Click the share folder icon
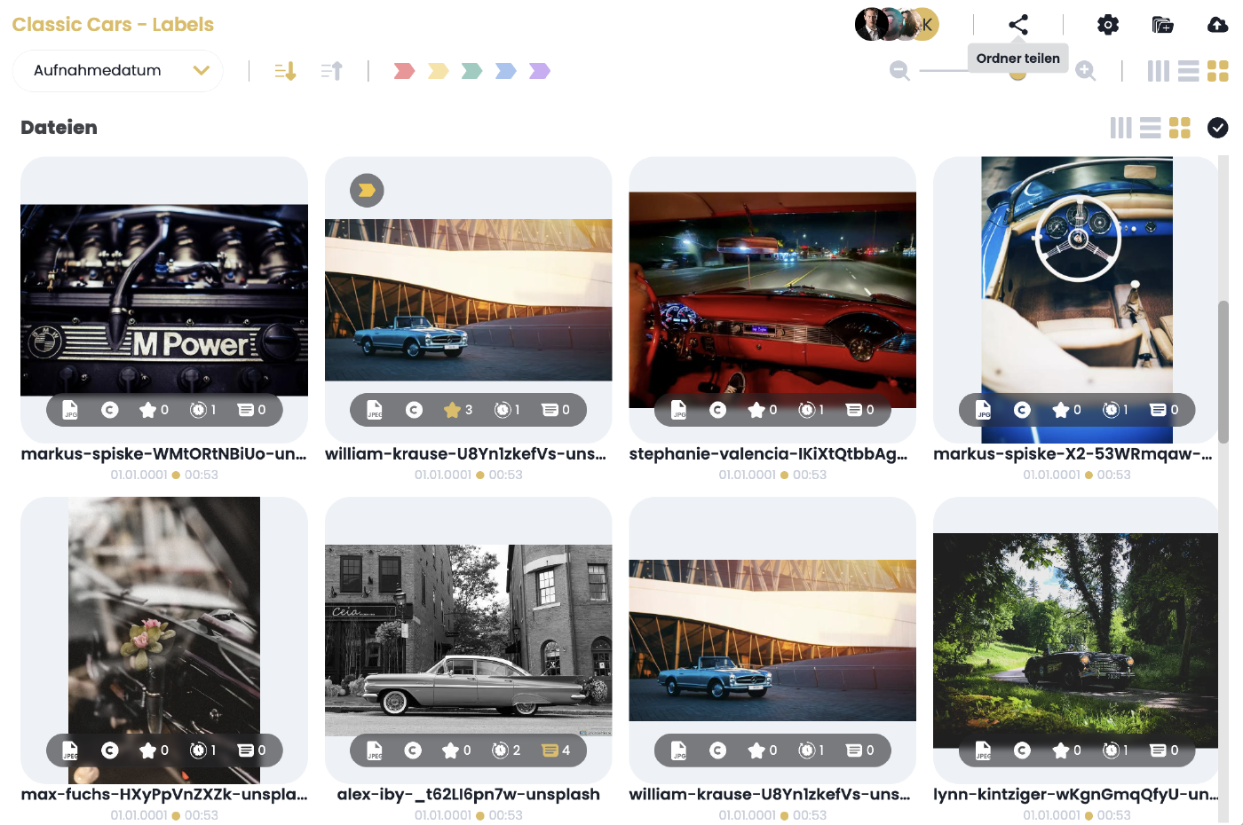 (x=1018, y=25)
